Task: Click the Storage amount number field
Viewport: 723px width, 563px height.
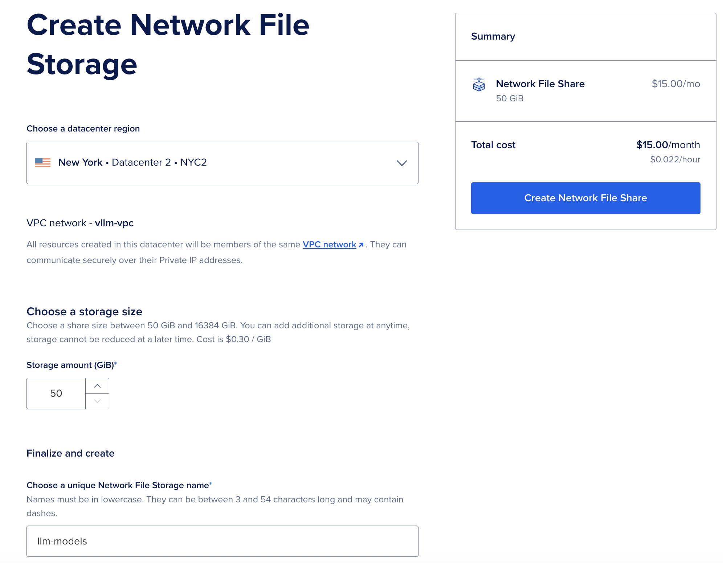Action: tap(56, 393)
